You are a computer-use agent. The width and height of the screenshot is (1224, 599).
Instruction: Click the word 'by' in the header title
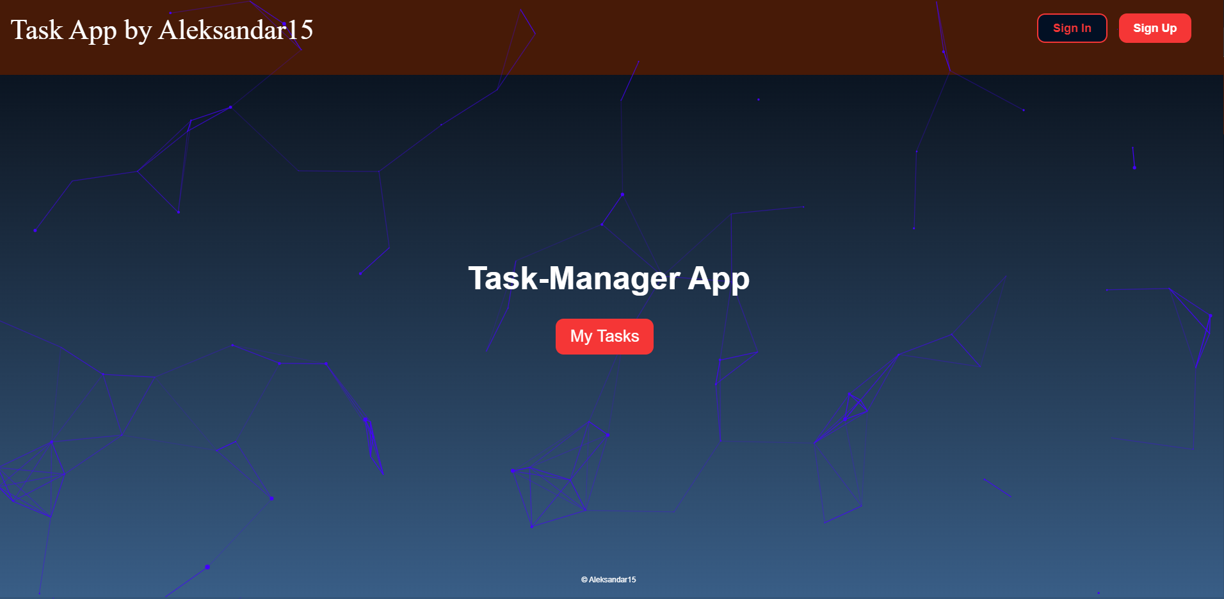(x=137, y=31)
